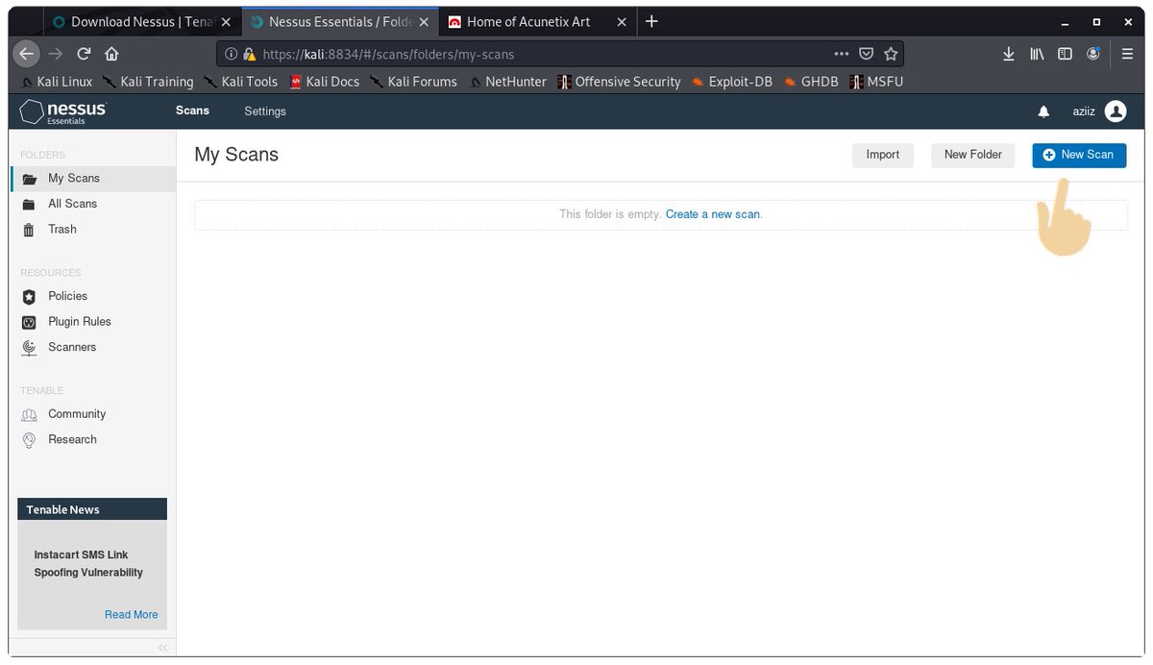Open the Firefox account icon
This screenshot has width=1153, height=665.
[1093, 54]
